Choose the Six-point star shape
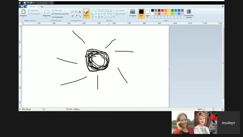Viewport: 243px width, 137px height. click(102, 17)
